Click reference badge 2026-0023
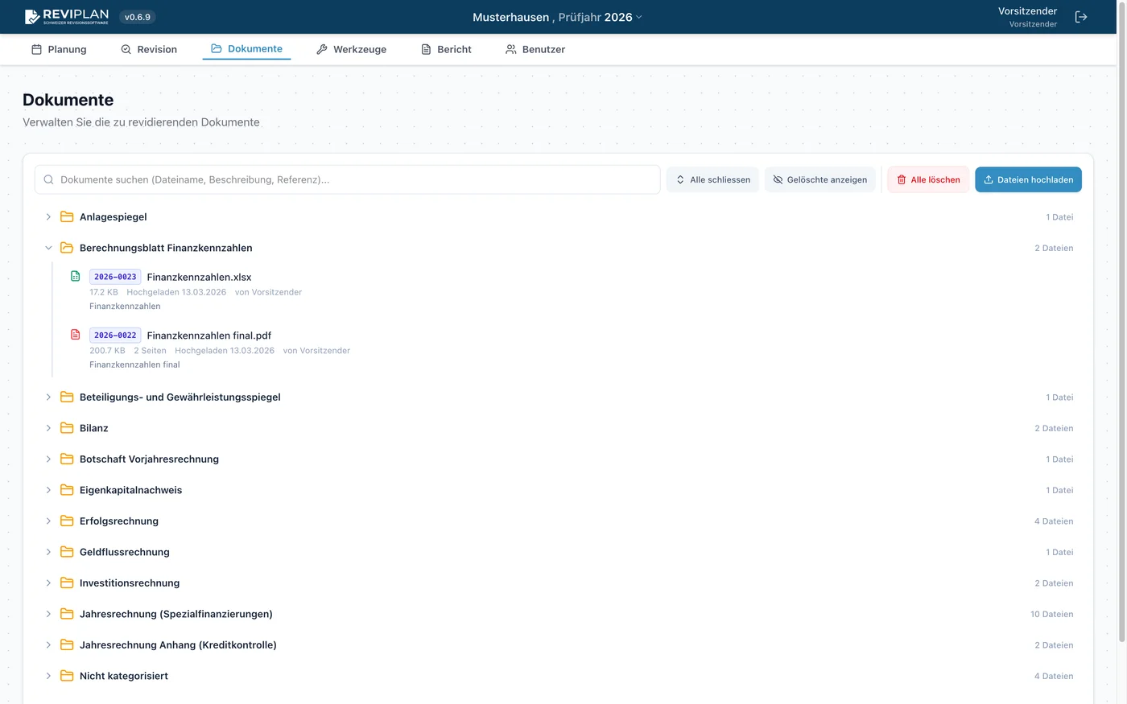The height and width of the screenshot is (704, 1127). 115,277
